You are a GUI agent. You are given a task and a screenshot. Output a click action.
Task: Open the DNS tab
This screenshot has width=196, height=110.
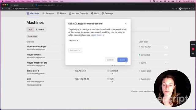point(95,13)
